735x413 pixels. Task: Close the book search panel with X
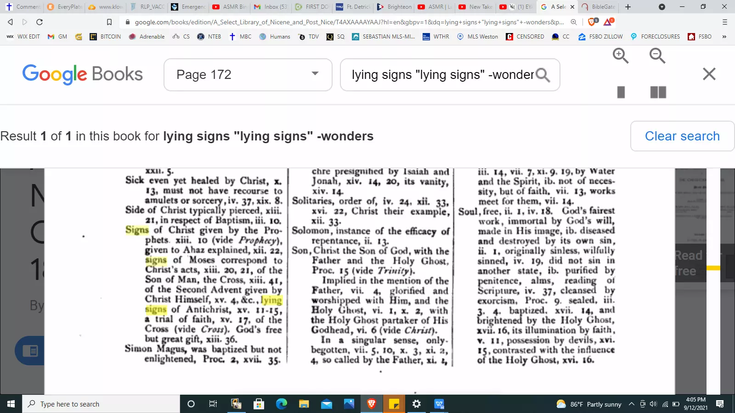pyautogui.click(x=709, y=74)
